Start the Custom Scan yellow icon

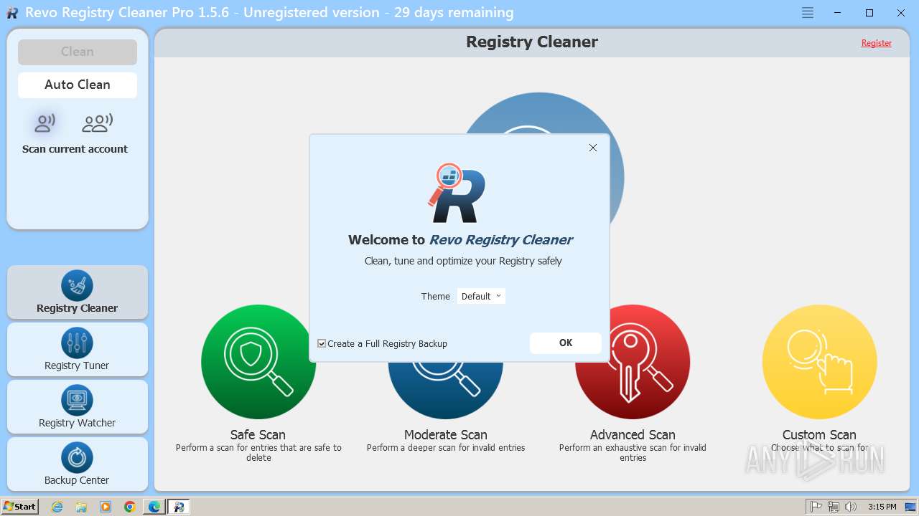click(819, 362)
